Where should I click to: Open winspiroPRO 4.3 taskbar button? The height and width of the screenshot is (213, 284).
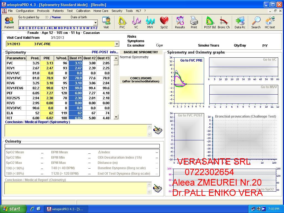(x=66, y=209)
